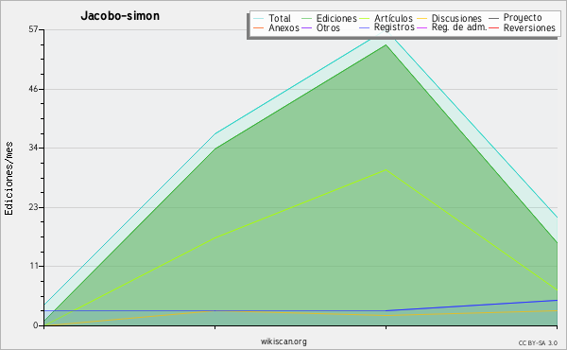This screenshot has width=567, height=350.
Task: Click the red Reversiones legend color line
Action: coord(493,27)
